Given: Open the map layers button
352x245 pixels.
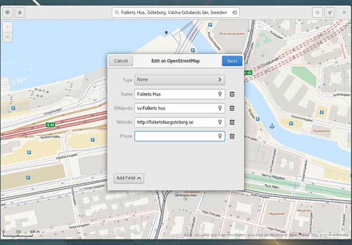Looking at the screenshot, I should 20,13.
